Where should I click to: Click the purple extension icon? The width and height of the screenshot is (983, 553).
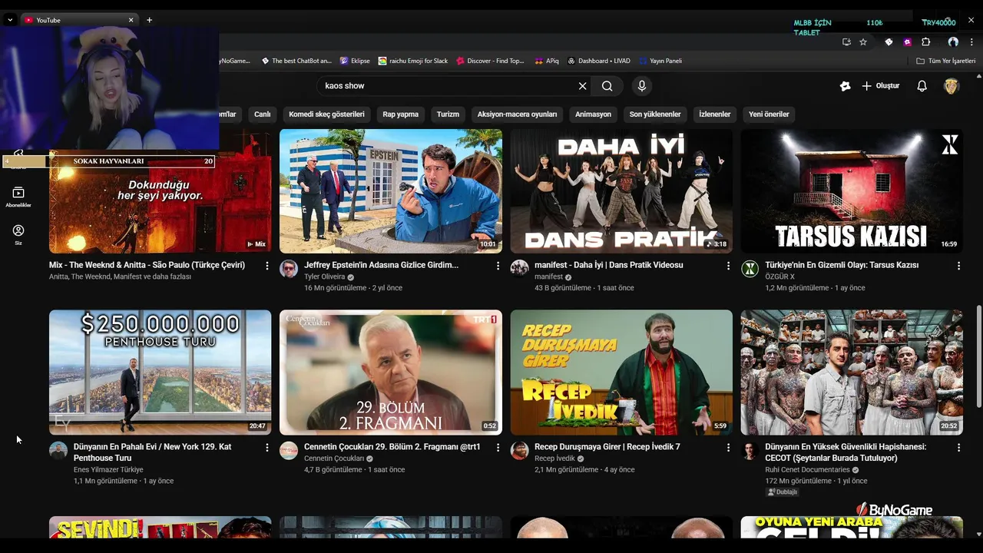(908, 42)
